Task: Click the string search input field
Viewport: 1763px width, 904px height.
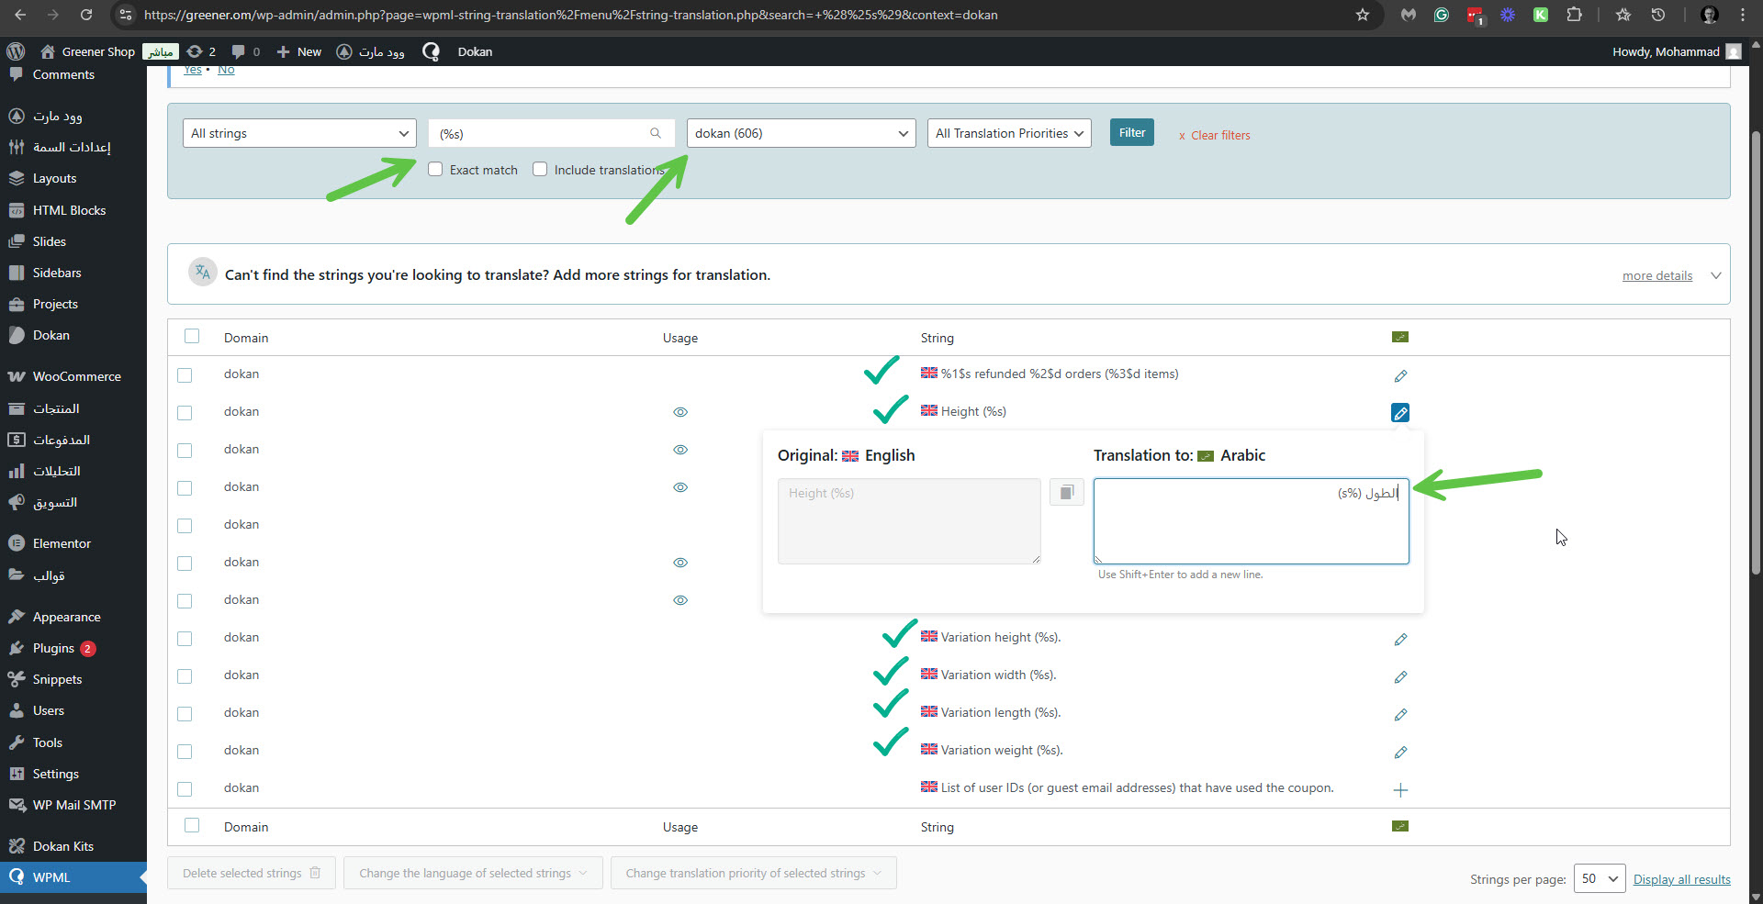Action: click(551, 133)
